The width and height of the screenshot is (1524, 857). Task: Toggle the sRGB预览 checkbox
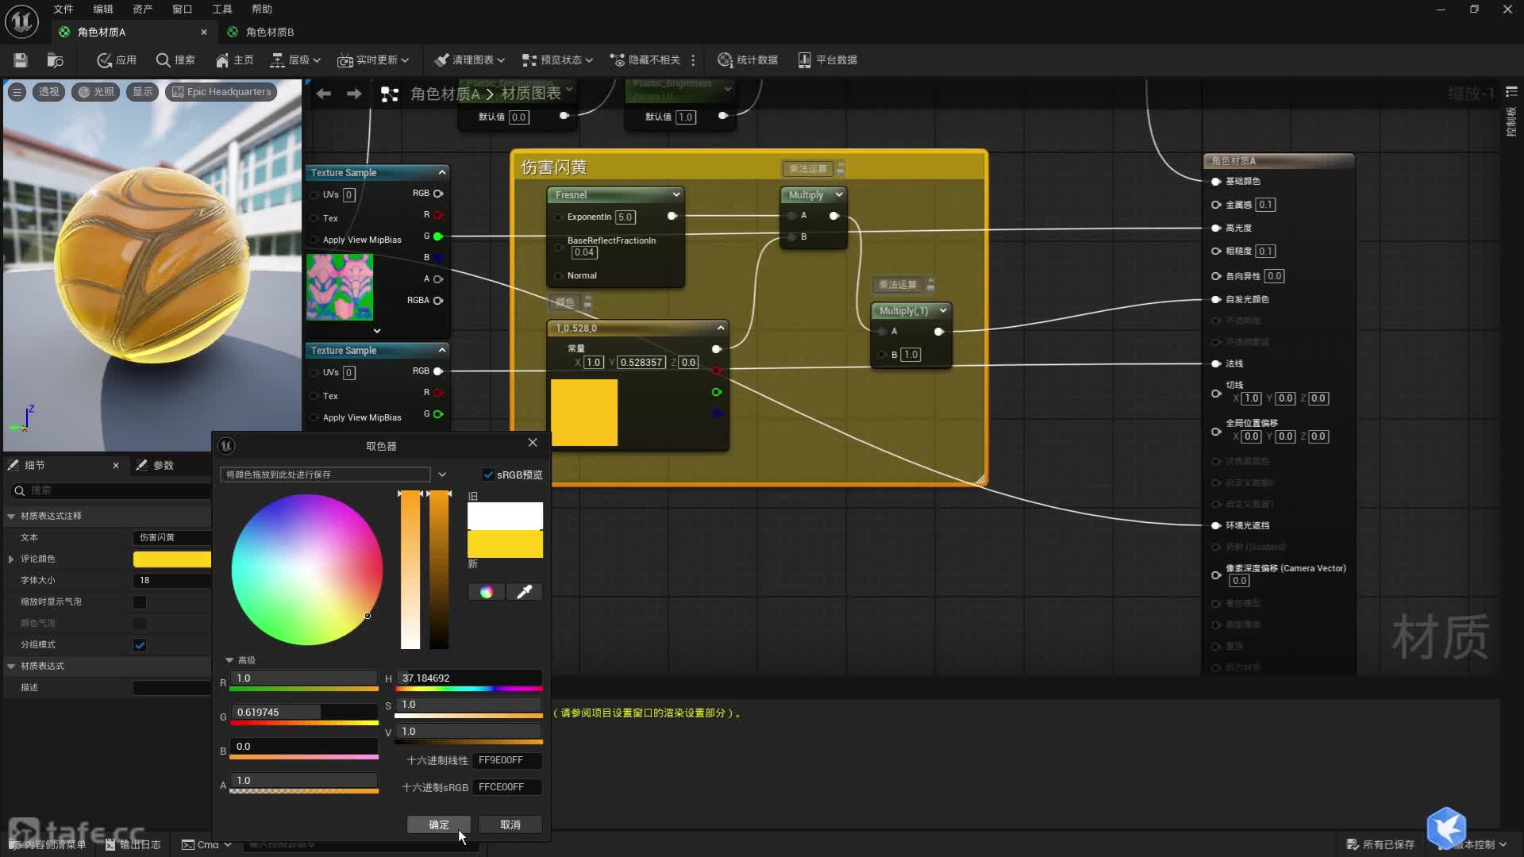(488, 475)
